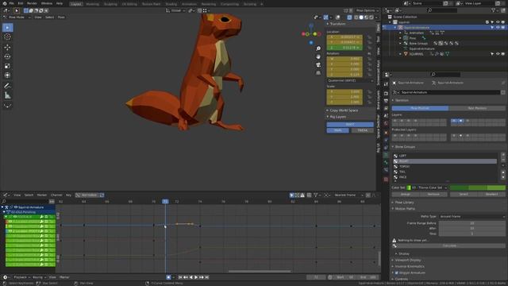Select the Select Box tool in viewport toolbar

click(7, 28)
